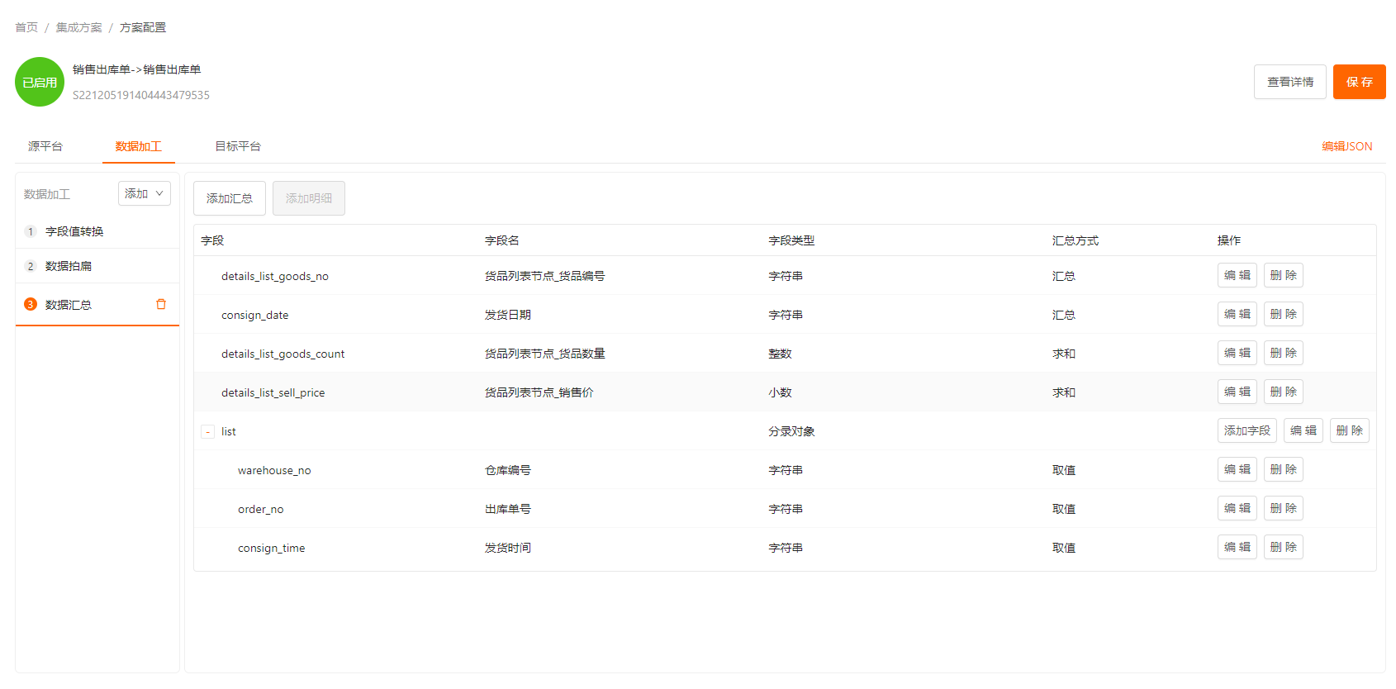
Task: Select the 数据加工 tab
Action: tap(138, 146)
